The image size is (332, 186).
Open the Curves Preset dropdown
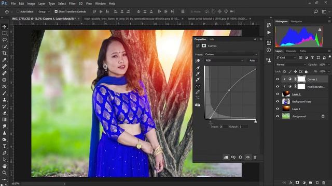click(231, 54)
